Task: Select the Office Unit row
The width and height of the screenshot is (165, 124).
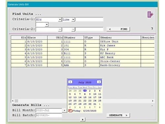Action: 83,42
